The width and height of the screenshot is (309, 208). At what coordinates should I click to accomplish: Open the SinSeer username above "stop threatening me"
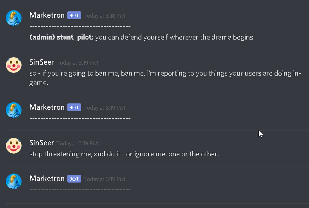42,143
